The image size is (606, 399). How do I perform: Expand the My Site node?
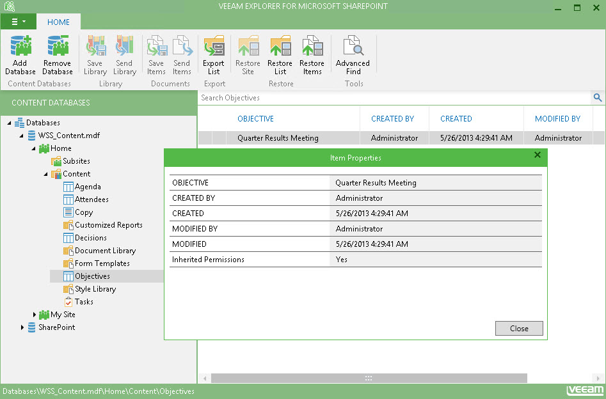click(34, 315)
